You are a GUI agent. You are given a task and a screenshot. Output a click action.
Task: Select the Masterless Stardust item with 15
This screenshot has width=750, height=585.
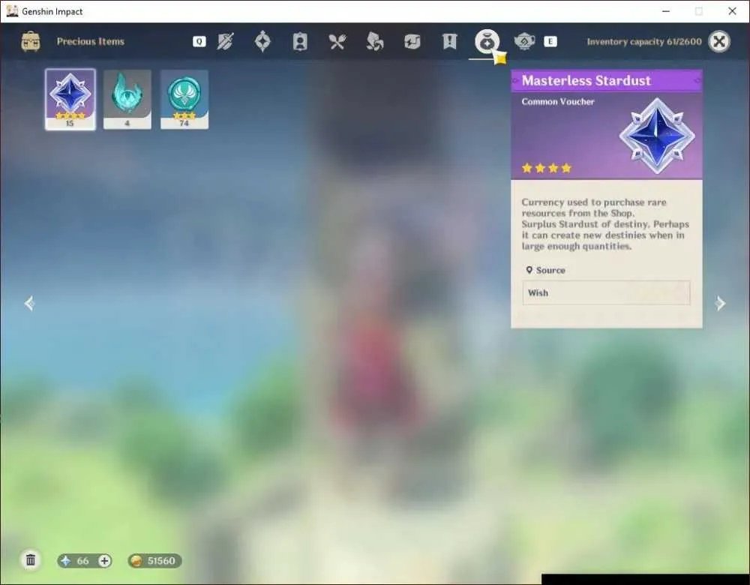click(70, 99)
